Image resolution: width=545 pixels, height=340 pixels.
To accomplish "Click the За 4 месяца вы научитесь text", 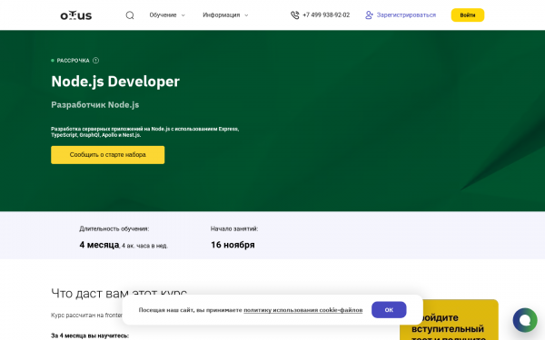I will point(90,335).
